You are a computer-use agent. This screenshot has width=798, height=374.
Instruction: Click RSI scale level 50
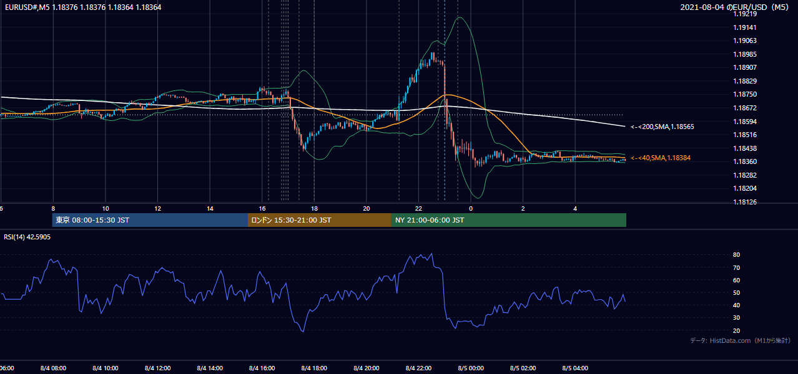(737, 292)
